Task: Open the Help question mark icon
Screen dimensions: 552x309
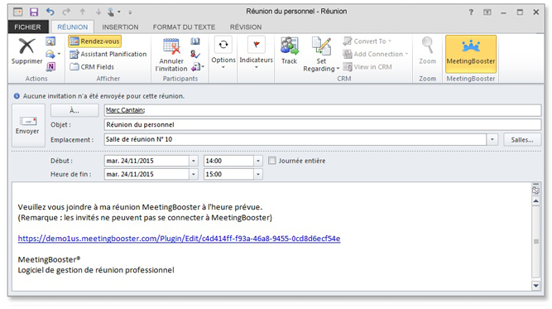Action: [x=471, y=12]
